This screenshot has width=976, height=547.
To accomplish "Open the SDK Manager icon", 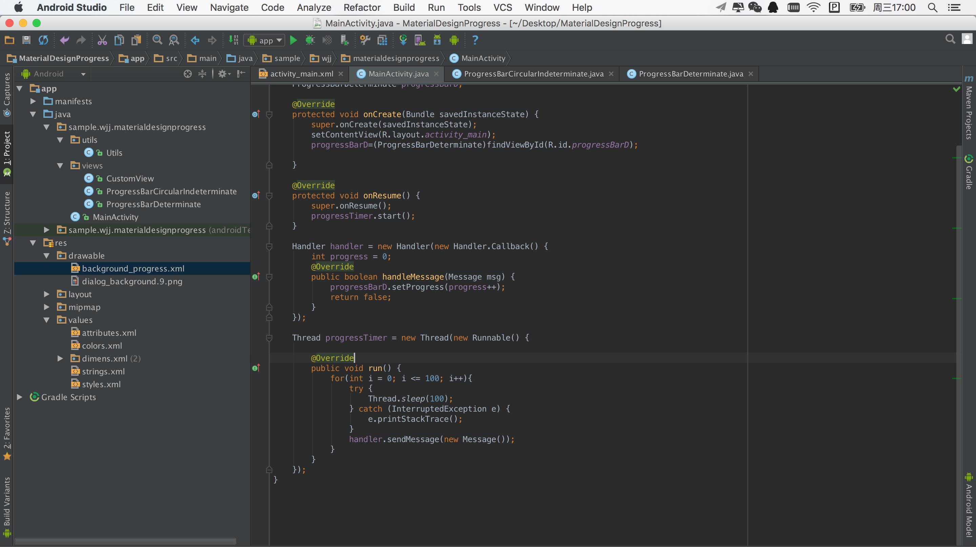I will (x=437, y=40).
